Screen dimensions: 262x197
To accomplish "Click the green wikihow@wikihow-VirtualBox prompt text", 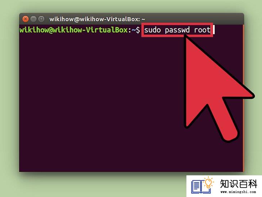I will (x=74, y=30).
